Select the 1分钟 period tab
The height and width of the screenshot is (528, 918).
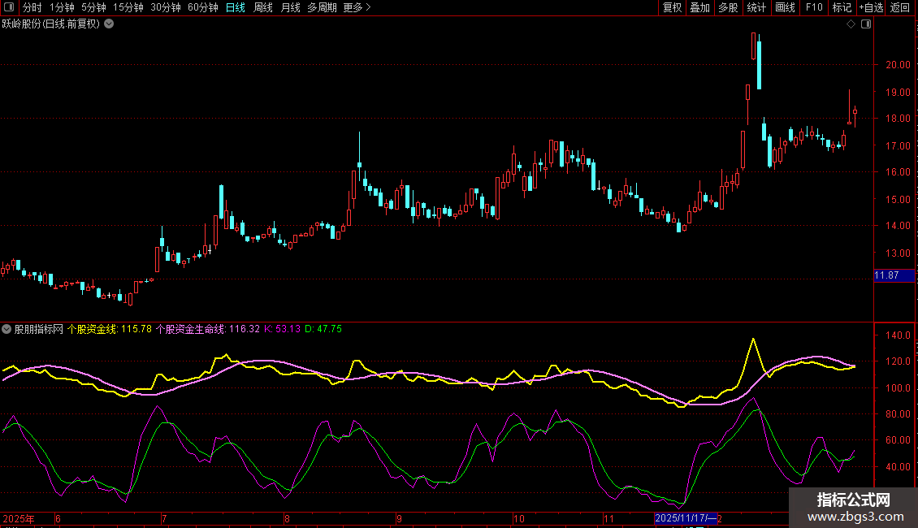coord(62,7)
